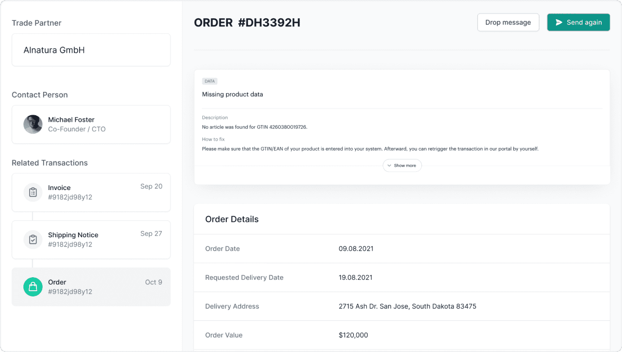Click the Order Value amount $120,000
The width and height of the screenshot is (622, 352).
point(353,335)
